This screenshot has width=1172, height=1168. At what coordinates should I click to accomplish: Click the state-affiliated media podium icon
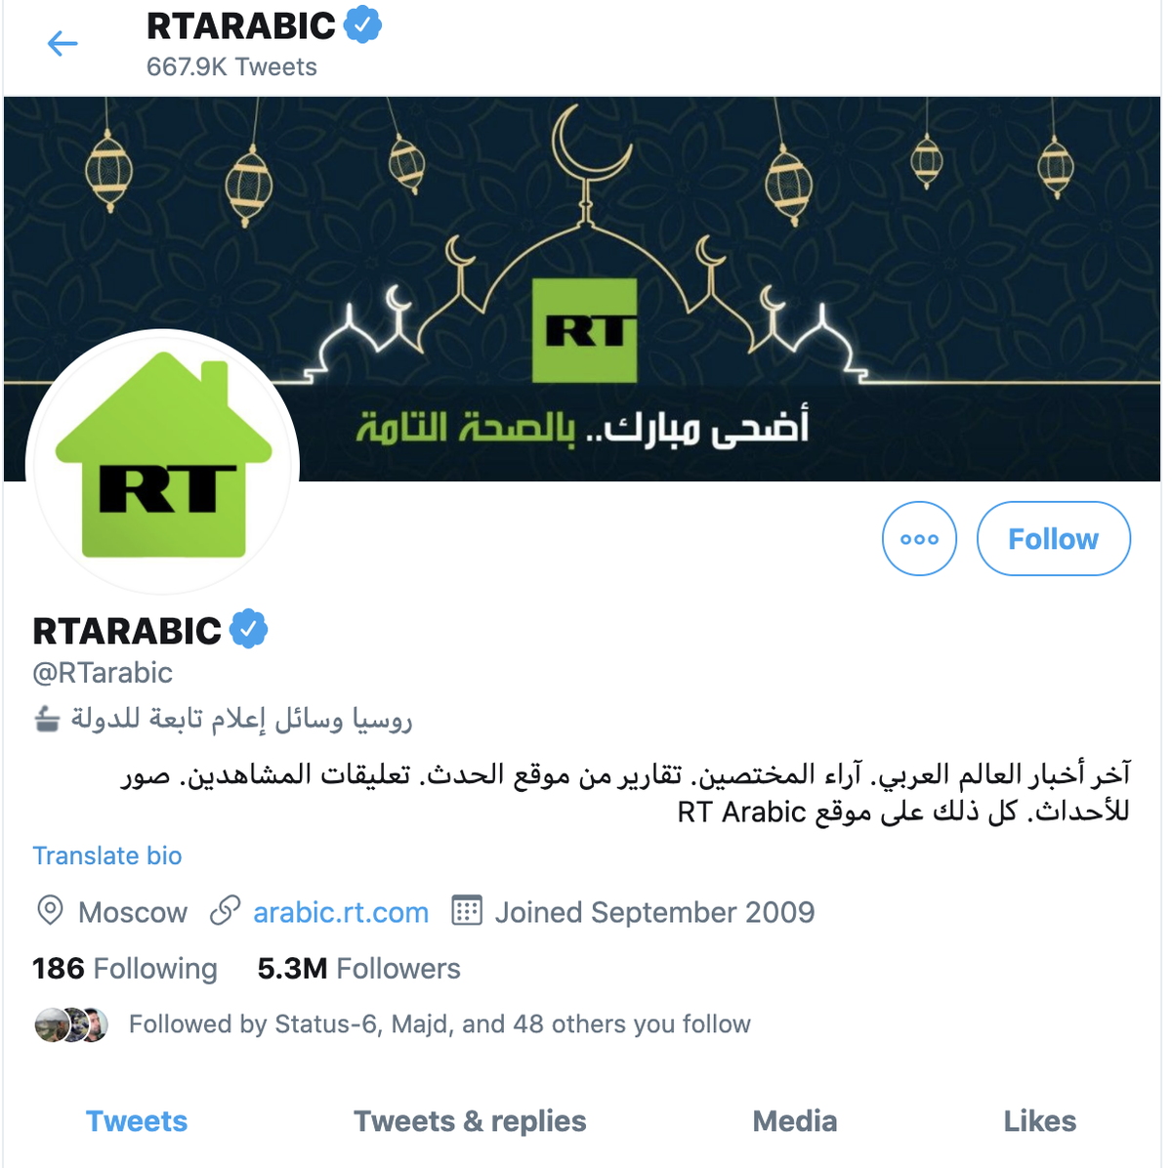point(46,721)
